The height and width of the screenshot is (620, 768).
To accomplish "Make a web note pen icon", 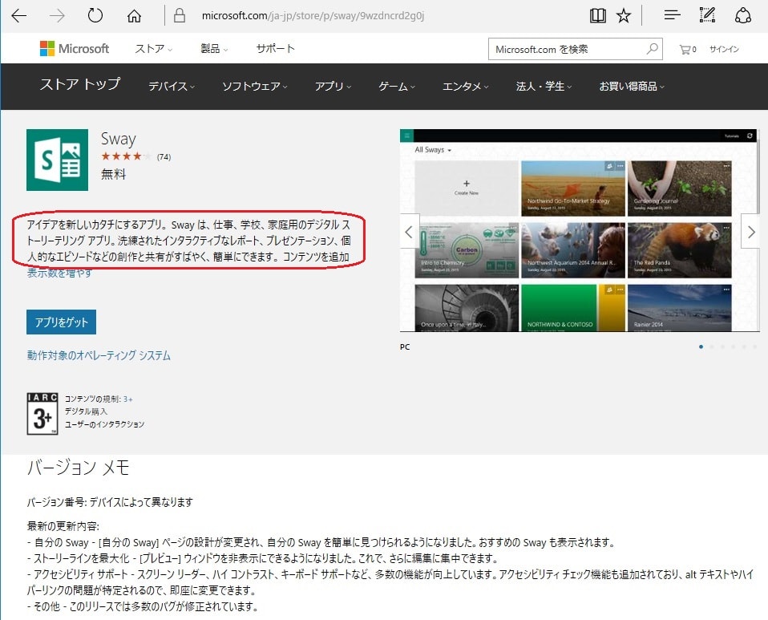I will tap(707, 15).
